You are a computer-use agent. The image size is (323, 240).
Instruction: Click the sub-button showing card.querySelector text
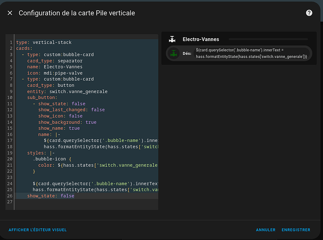pyautogui.click(x=251, y=53)
